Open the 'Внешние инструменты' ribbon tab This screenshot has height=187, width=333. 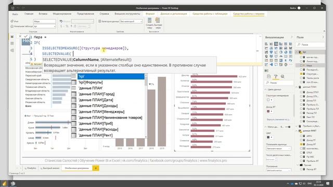[127, 14]
